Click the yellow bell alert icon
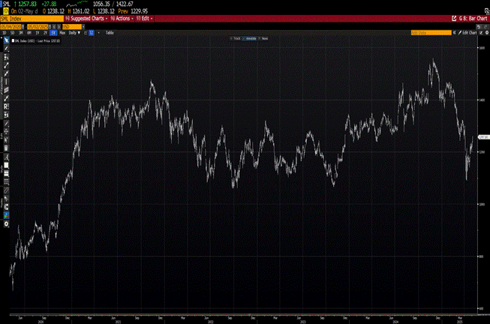Screen dimensions: 490x324 [x=5, y=11]
